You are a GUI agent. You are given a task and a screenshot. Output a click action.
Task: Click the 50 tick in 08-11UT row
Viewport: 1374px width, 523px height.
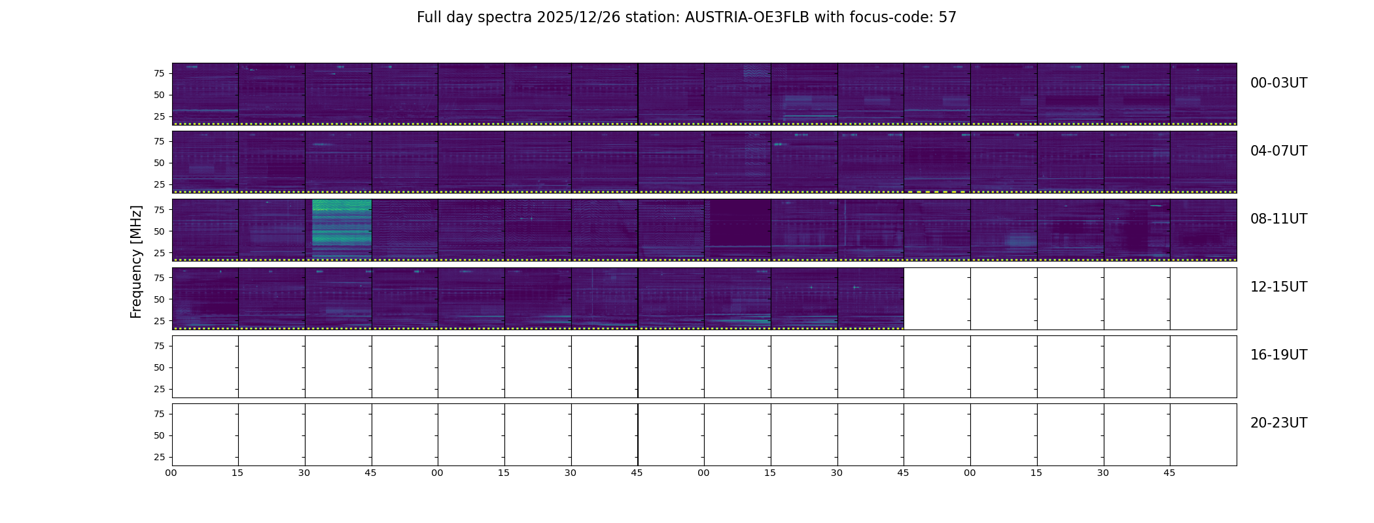coord(159,231)
